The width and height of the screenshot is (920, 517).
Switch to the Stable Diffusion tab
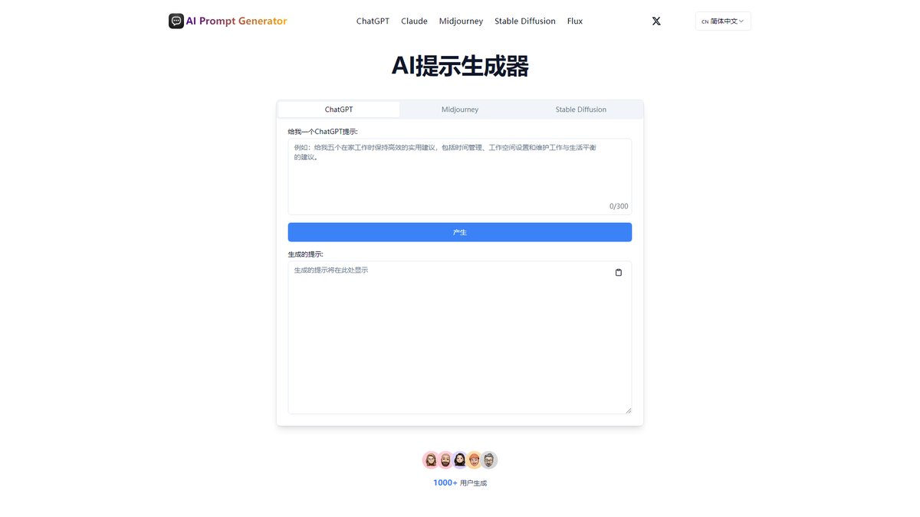point(581,110)
